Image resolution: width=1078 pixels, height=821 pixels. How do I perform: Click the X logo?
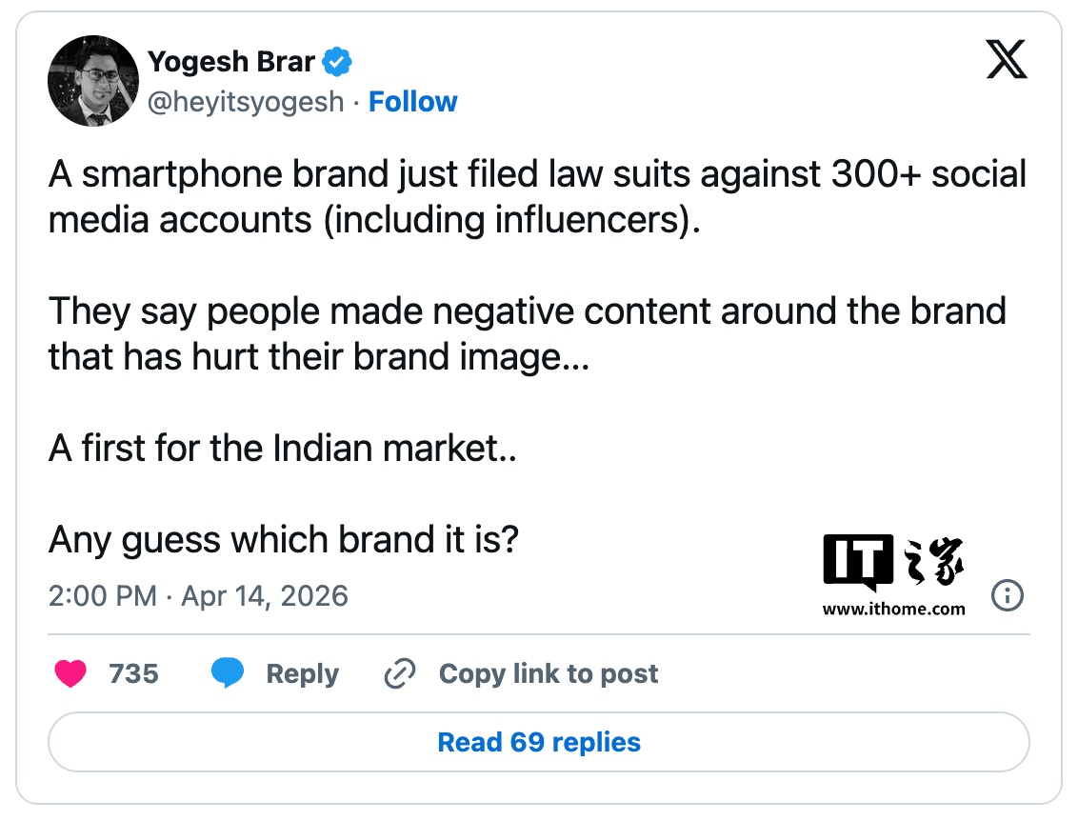1007,62
